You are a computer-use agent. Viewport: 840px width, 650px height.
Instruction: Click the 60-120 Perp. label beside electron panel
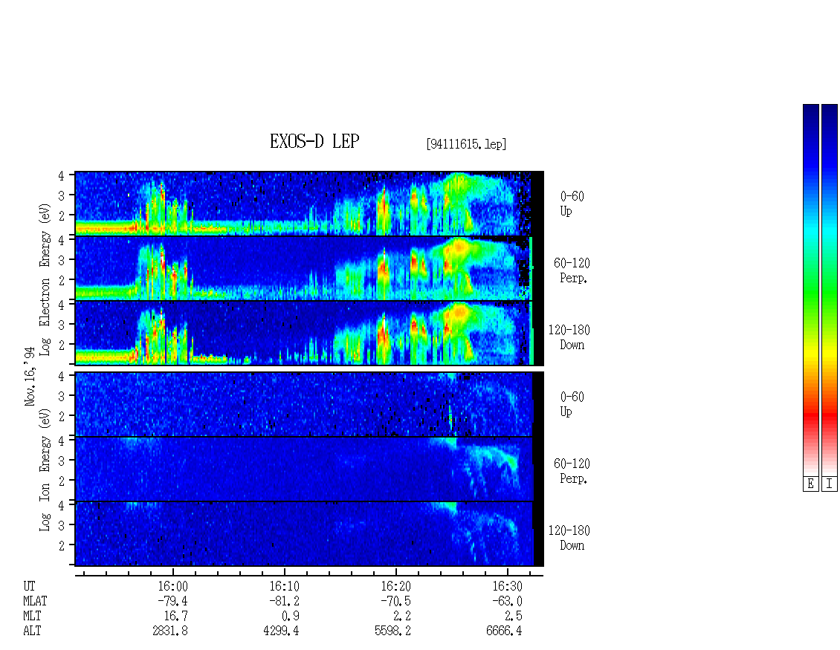(x=572, y=271)
